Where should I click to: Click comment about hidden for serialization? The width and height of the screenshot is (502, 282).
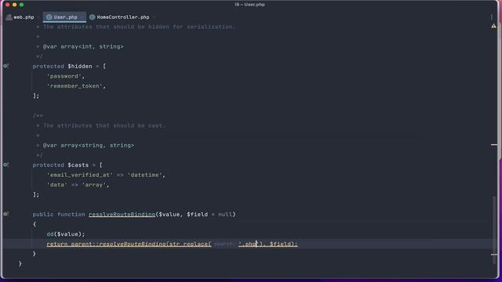(x=140, y=27)
